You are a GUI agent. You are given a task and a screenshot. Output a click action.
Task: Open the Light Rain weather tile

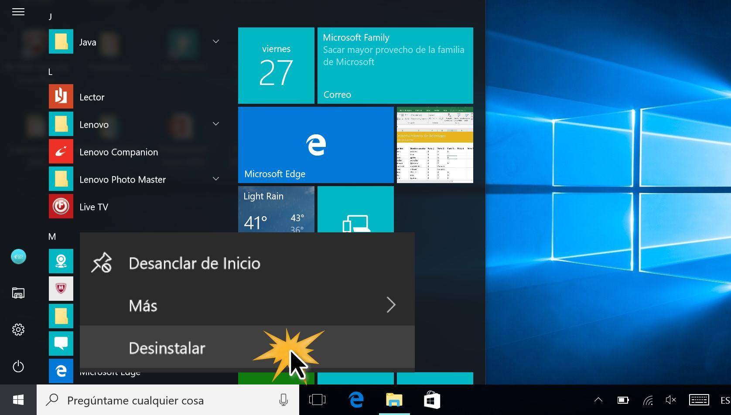pos(276,209)
